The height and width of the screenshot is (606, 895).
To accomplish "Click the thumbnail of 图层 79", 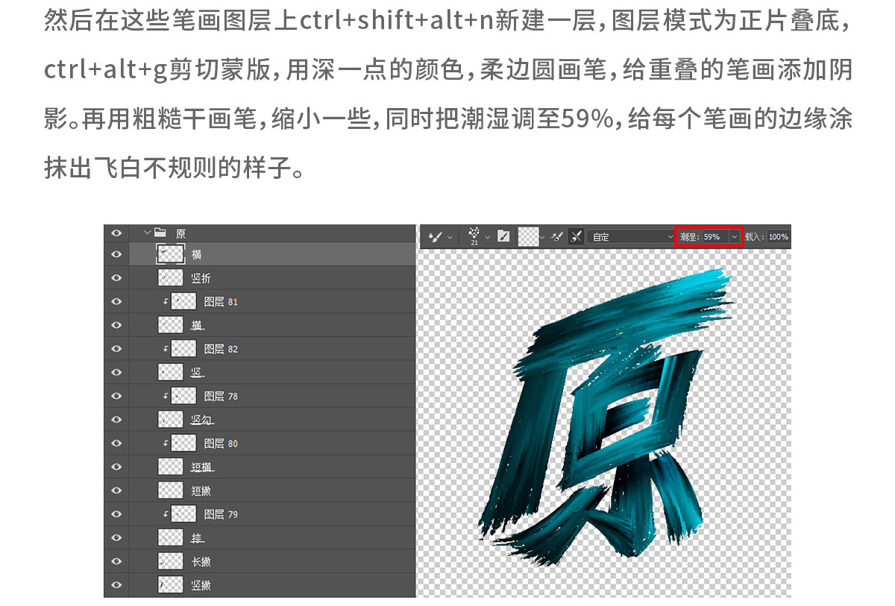I will coord(183,514).
